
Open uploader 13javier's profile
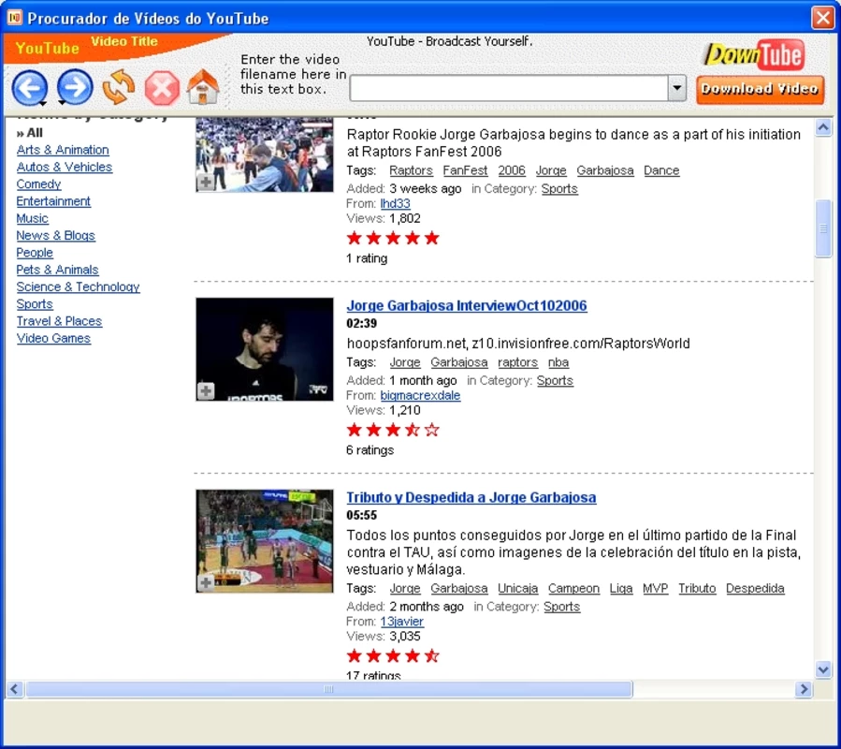(401, 622)
